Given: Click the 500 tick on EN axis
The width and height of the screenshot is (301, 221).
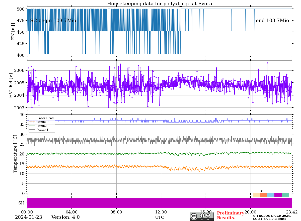Looking at the screenshot, I should (21, 9).
